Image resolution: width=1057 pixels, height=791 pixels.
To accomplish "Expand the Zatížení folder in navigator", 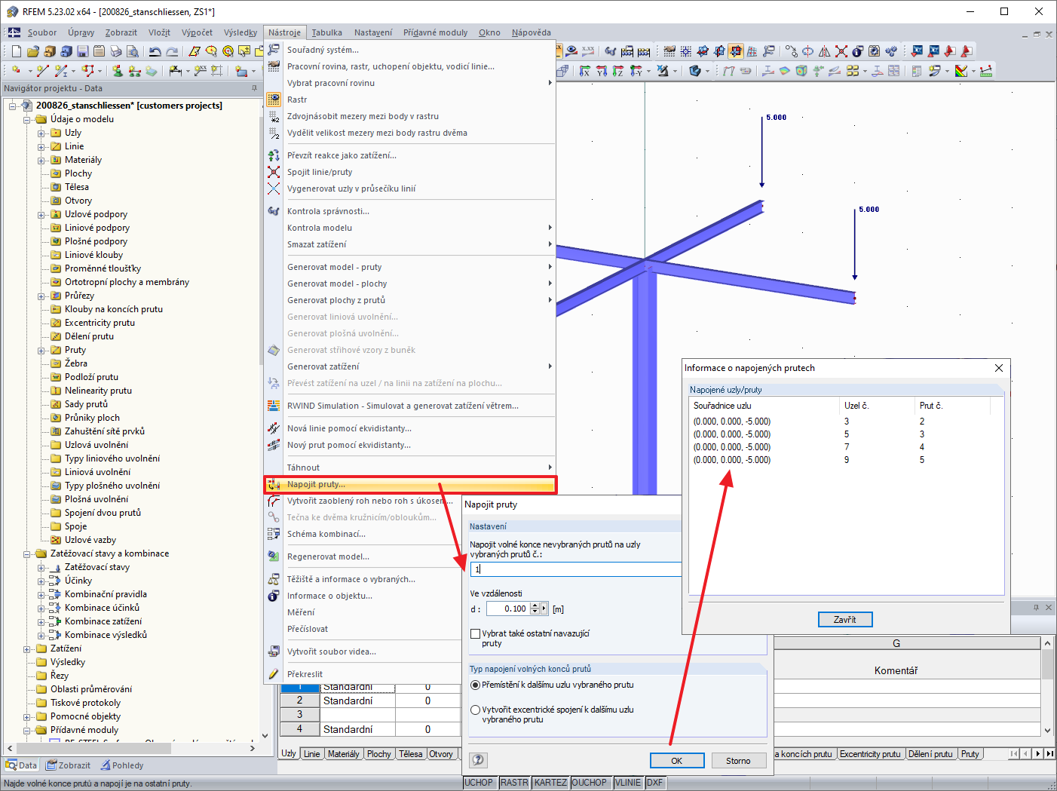I will click(27, 648).
